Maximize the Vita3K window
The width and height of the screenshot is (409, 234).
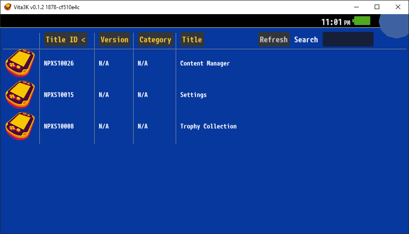coord(377,7)
